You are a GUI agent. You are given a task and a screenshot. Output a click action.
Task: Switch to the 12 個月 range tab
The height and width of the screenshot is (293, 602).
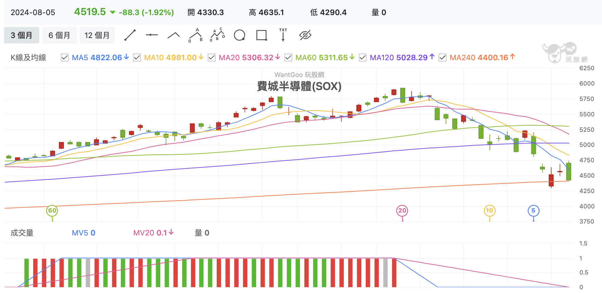point(97,35)
